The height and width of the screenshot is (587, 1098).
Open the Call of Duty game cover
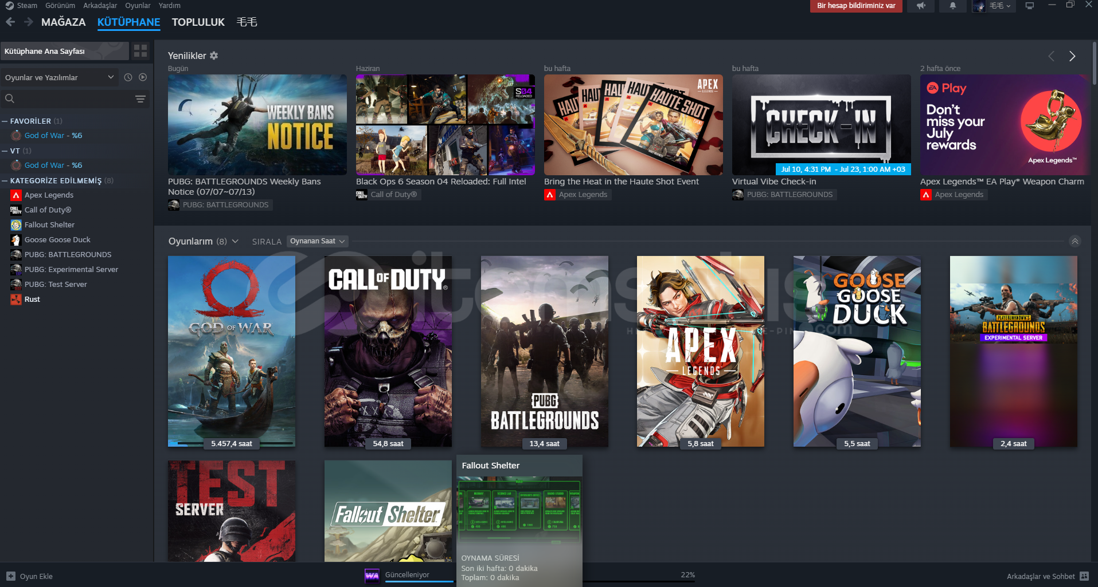(x=388, y=351)
